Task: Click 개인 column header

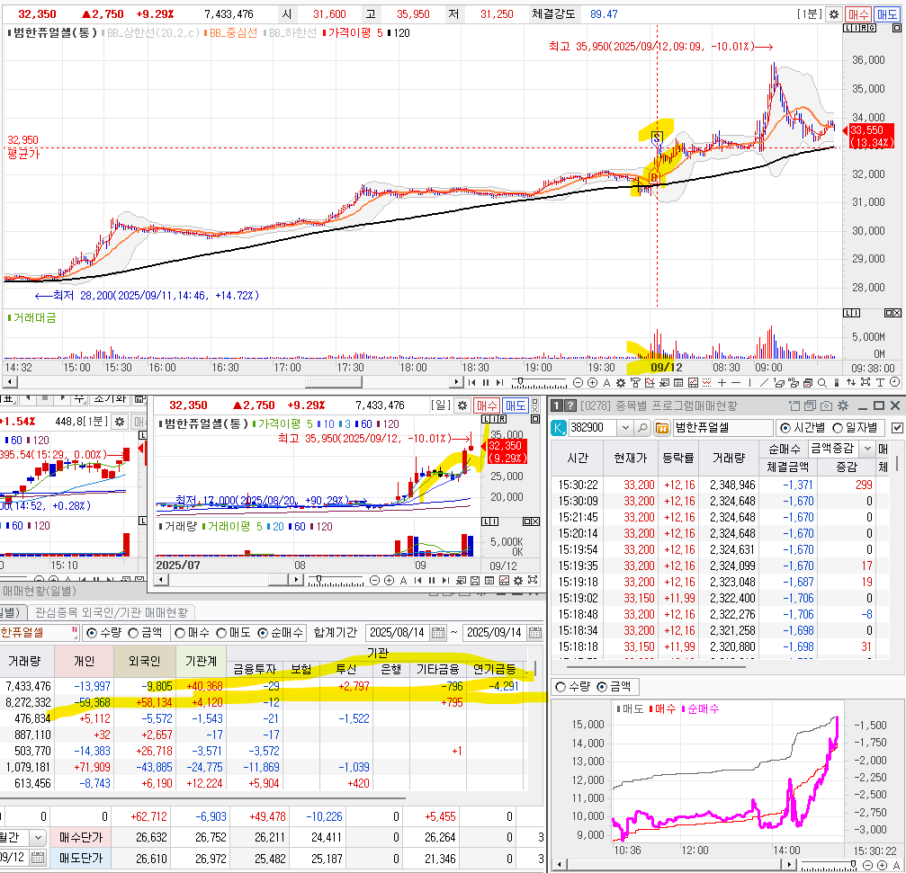Action: [84, 661]
